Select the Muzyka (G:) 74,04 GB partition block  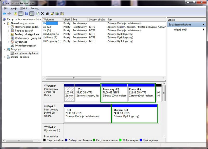click(x=135, y=113)
